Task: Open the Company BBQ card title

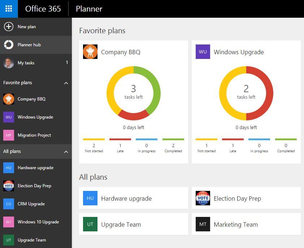Action: point(121,52)
